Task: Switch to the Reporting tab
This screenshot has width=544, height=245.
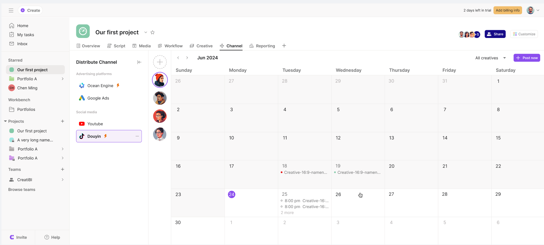Action: click(x=262, y=46)
